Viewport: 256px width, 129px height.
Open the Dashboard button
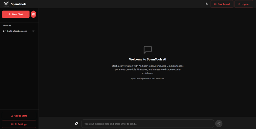222,4
